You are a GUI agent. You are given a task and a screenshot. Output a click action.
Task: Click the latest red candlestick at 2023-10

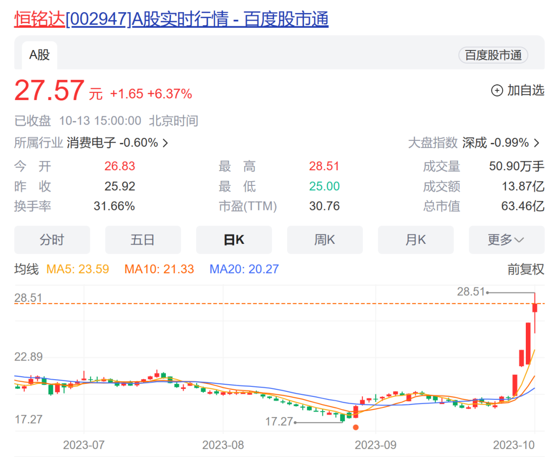click(535, 309)
